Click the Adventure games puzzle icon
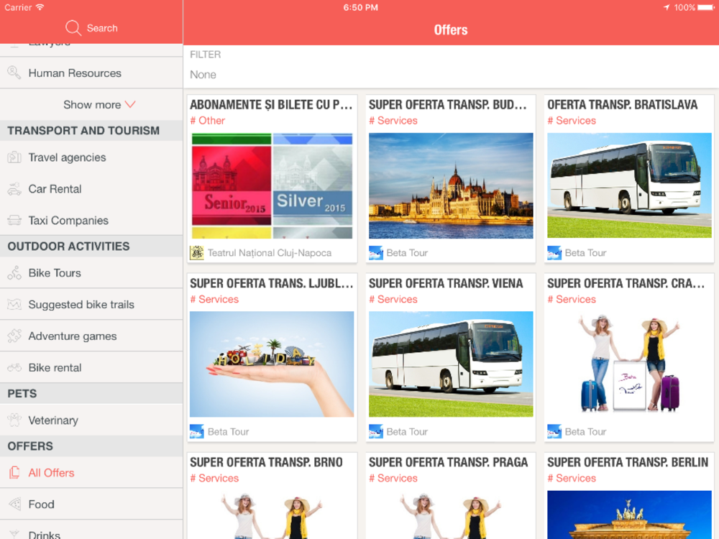This screenshot has height=539, width=719. coord(14,336)
